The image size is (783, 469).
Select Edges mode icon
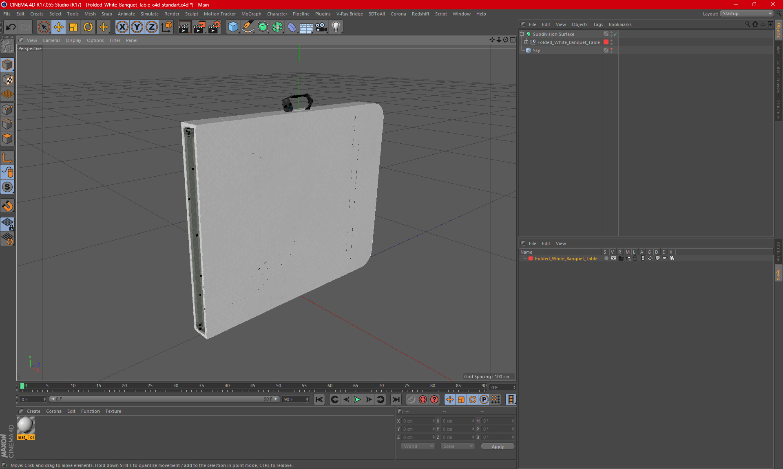tap(8, 124)
